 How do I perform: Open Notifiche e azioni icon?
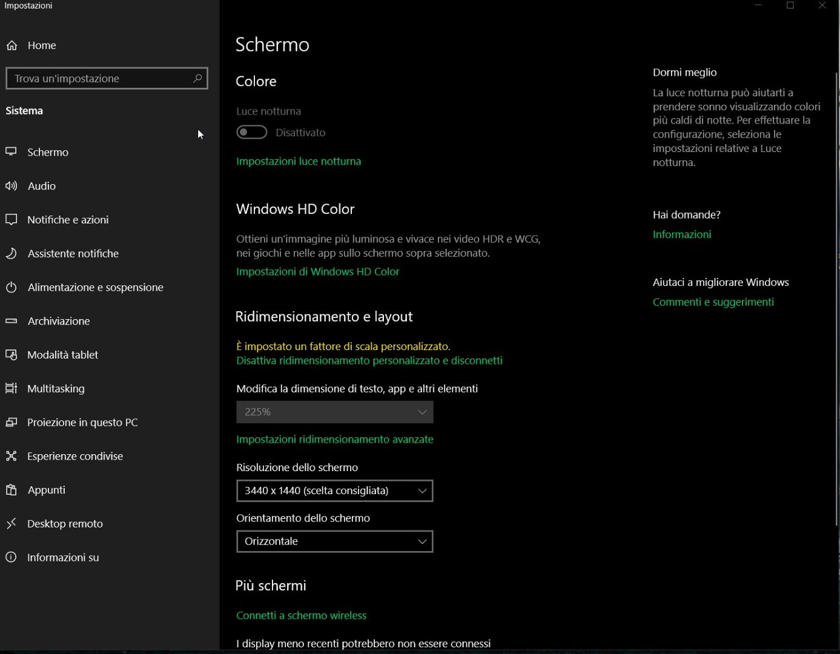pyautogui.click(x=12, y=220)
